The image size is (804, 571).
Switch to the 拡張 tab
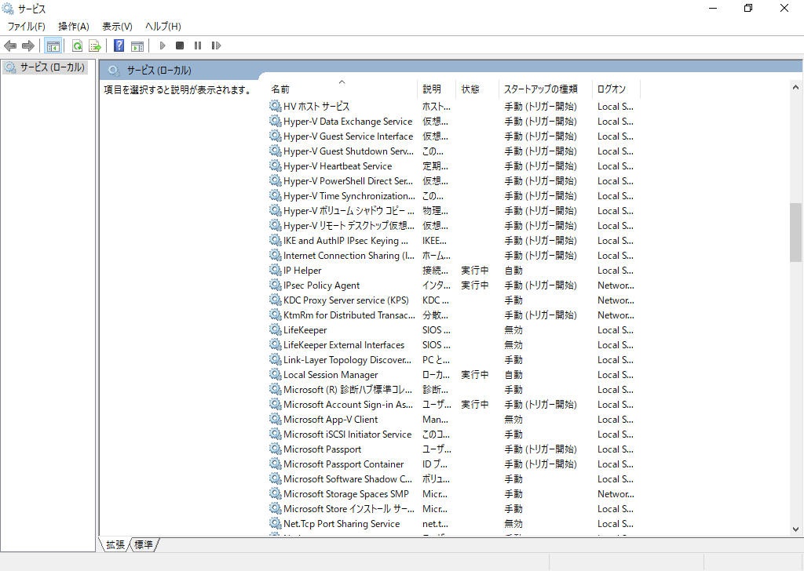tap(115, 544)
